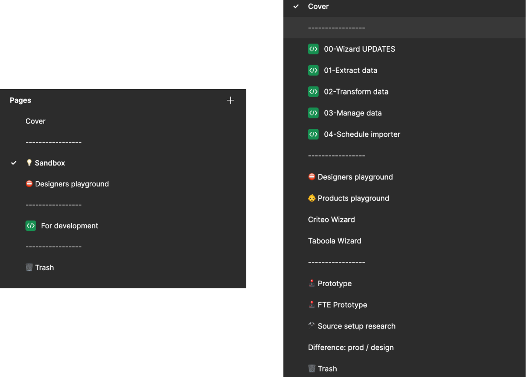This screenshot has width=526, height=377.
Task: Click the trash can icon beside Trash
Action: click(x=311, y=368)
